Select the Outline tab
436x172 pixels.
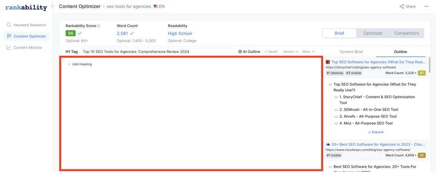(x=400, y=52)
